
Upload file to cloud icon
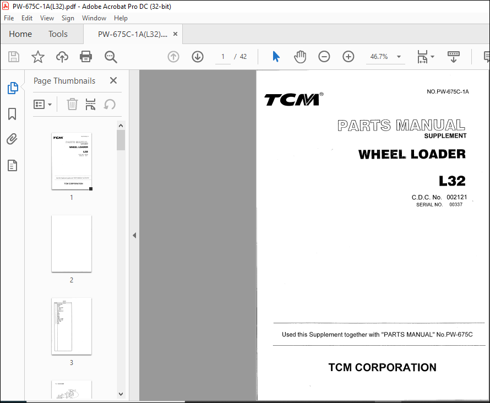click(62, 57)
